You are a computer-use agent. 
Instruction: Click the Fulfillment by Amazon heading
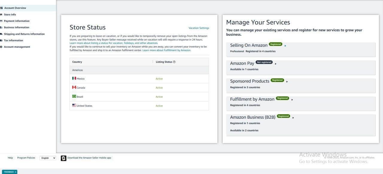[252, 99]
